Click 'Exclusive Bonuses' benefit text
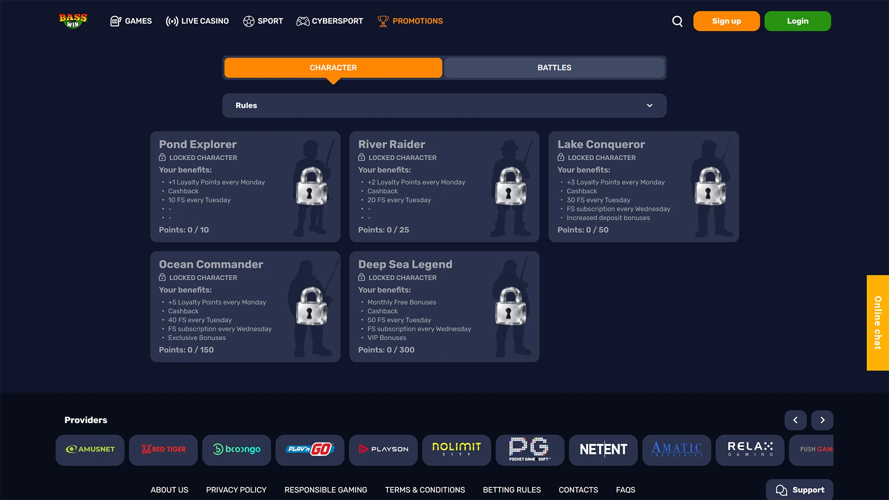This screenshot has width=889, height=500. 197,338
